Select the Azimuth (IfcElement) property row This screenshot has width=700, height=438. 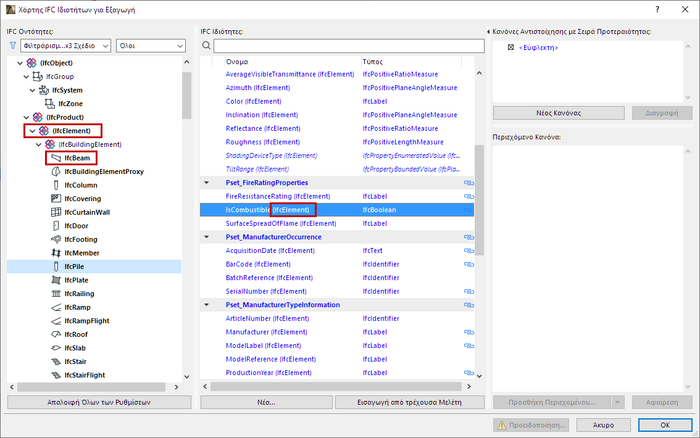[337, 88]
